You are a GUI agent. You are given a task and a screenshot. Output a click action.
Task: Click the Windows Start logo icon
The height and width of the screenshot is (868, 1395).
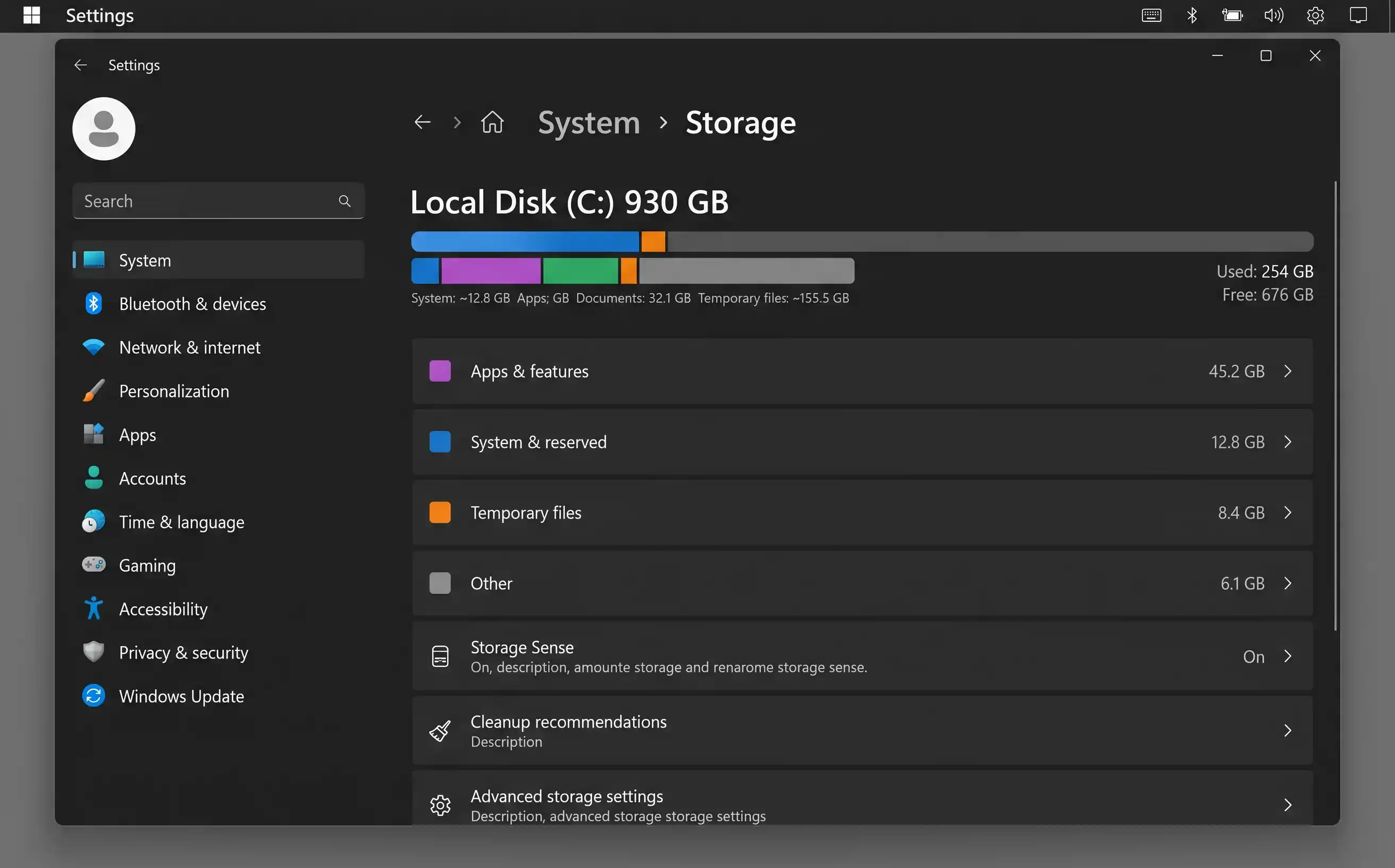(31, 15)
